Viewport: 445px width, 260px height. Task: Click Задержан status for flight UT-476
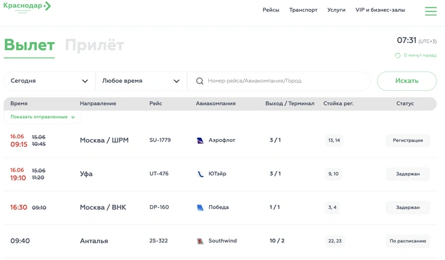coord(408,174)
